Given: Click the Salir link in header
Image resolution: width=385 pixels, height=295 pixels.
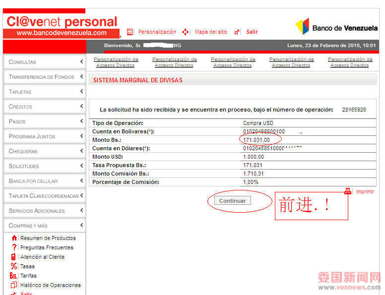Looking at the screenshot, I should click(x=252, y=32).
